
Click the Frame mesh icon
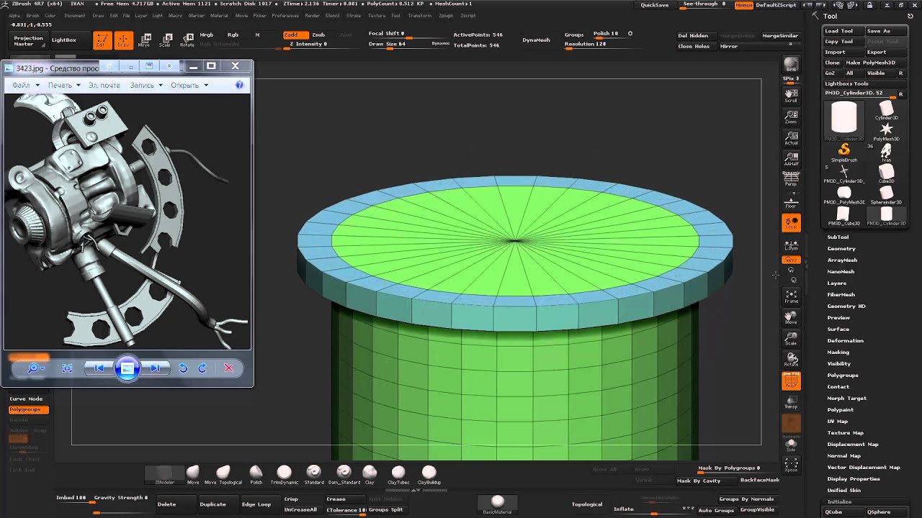click(x=791, y=296)
